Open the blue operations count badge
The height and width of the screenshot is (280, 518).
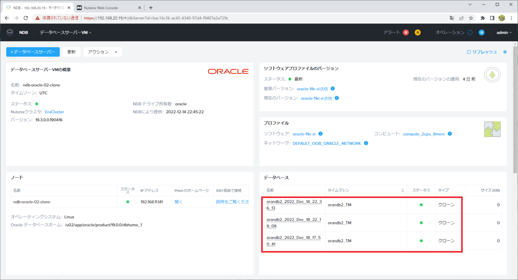point(482,32)
